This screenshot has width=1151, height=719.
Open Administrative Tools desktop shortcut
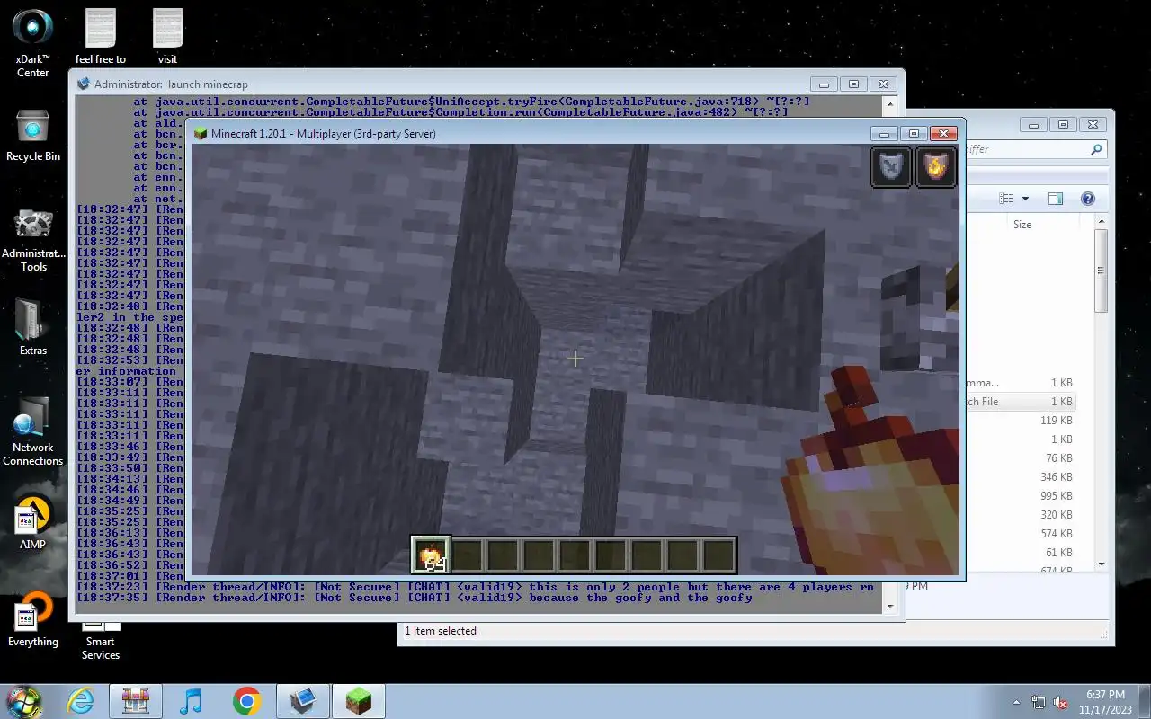coord(33,240)
